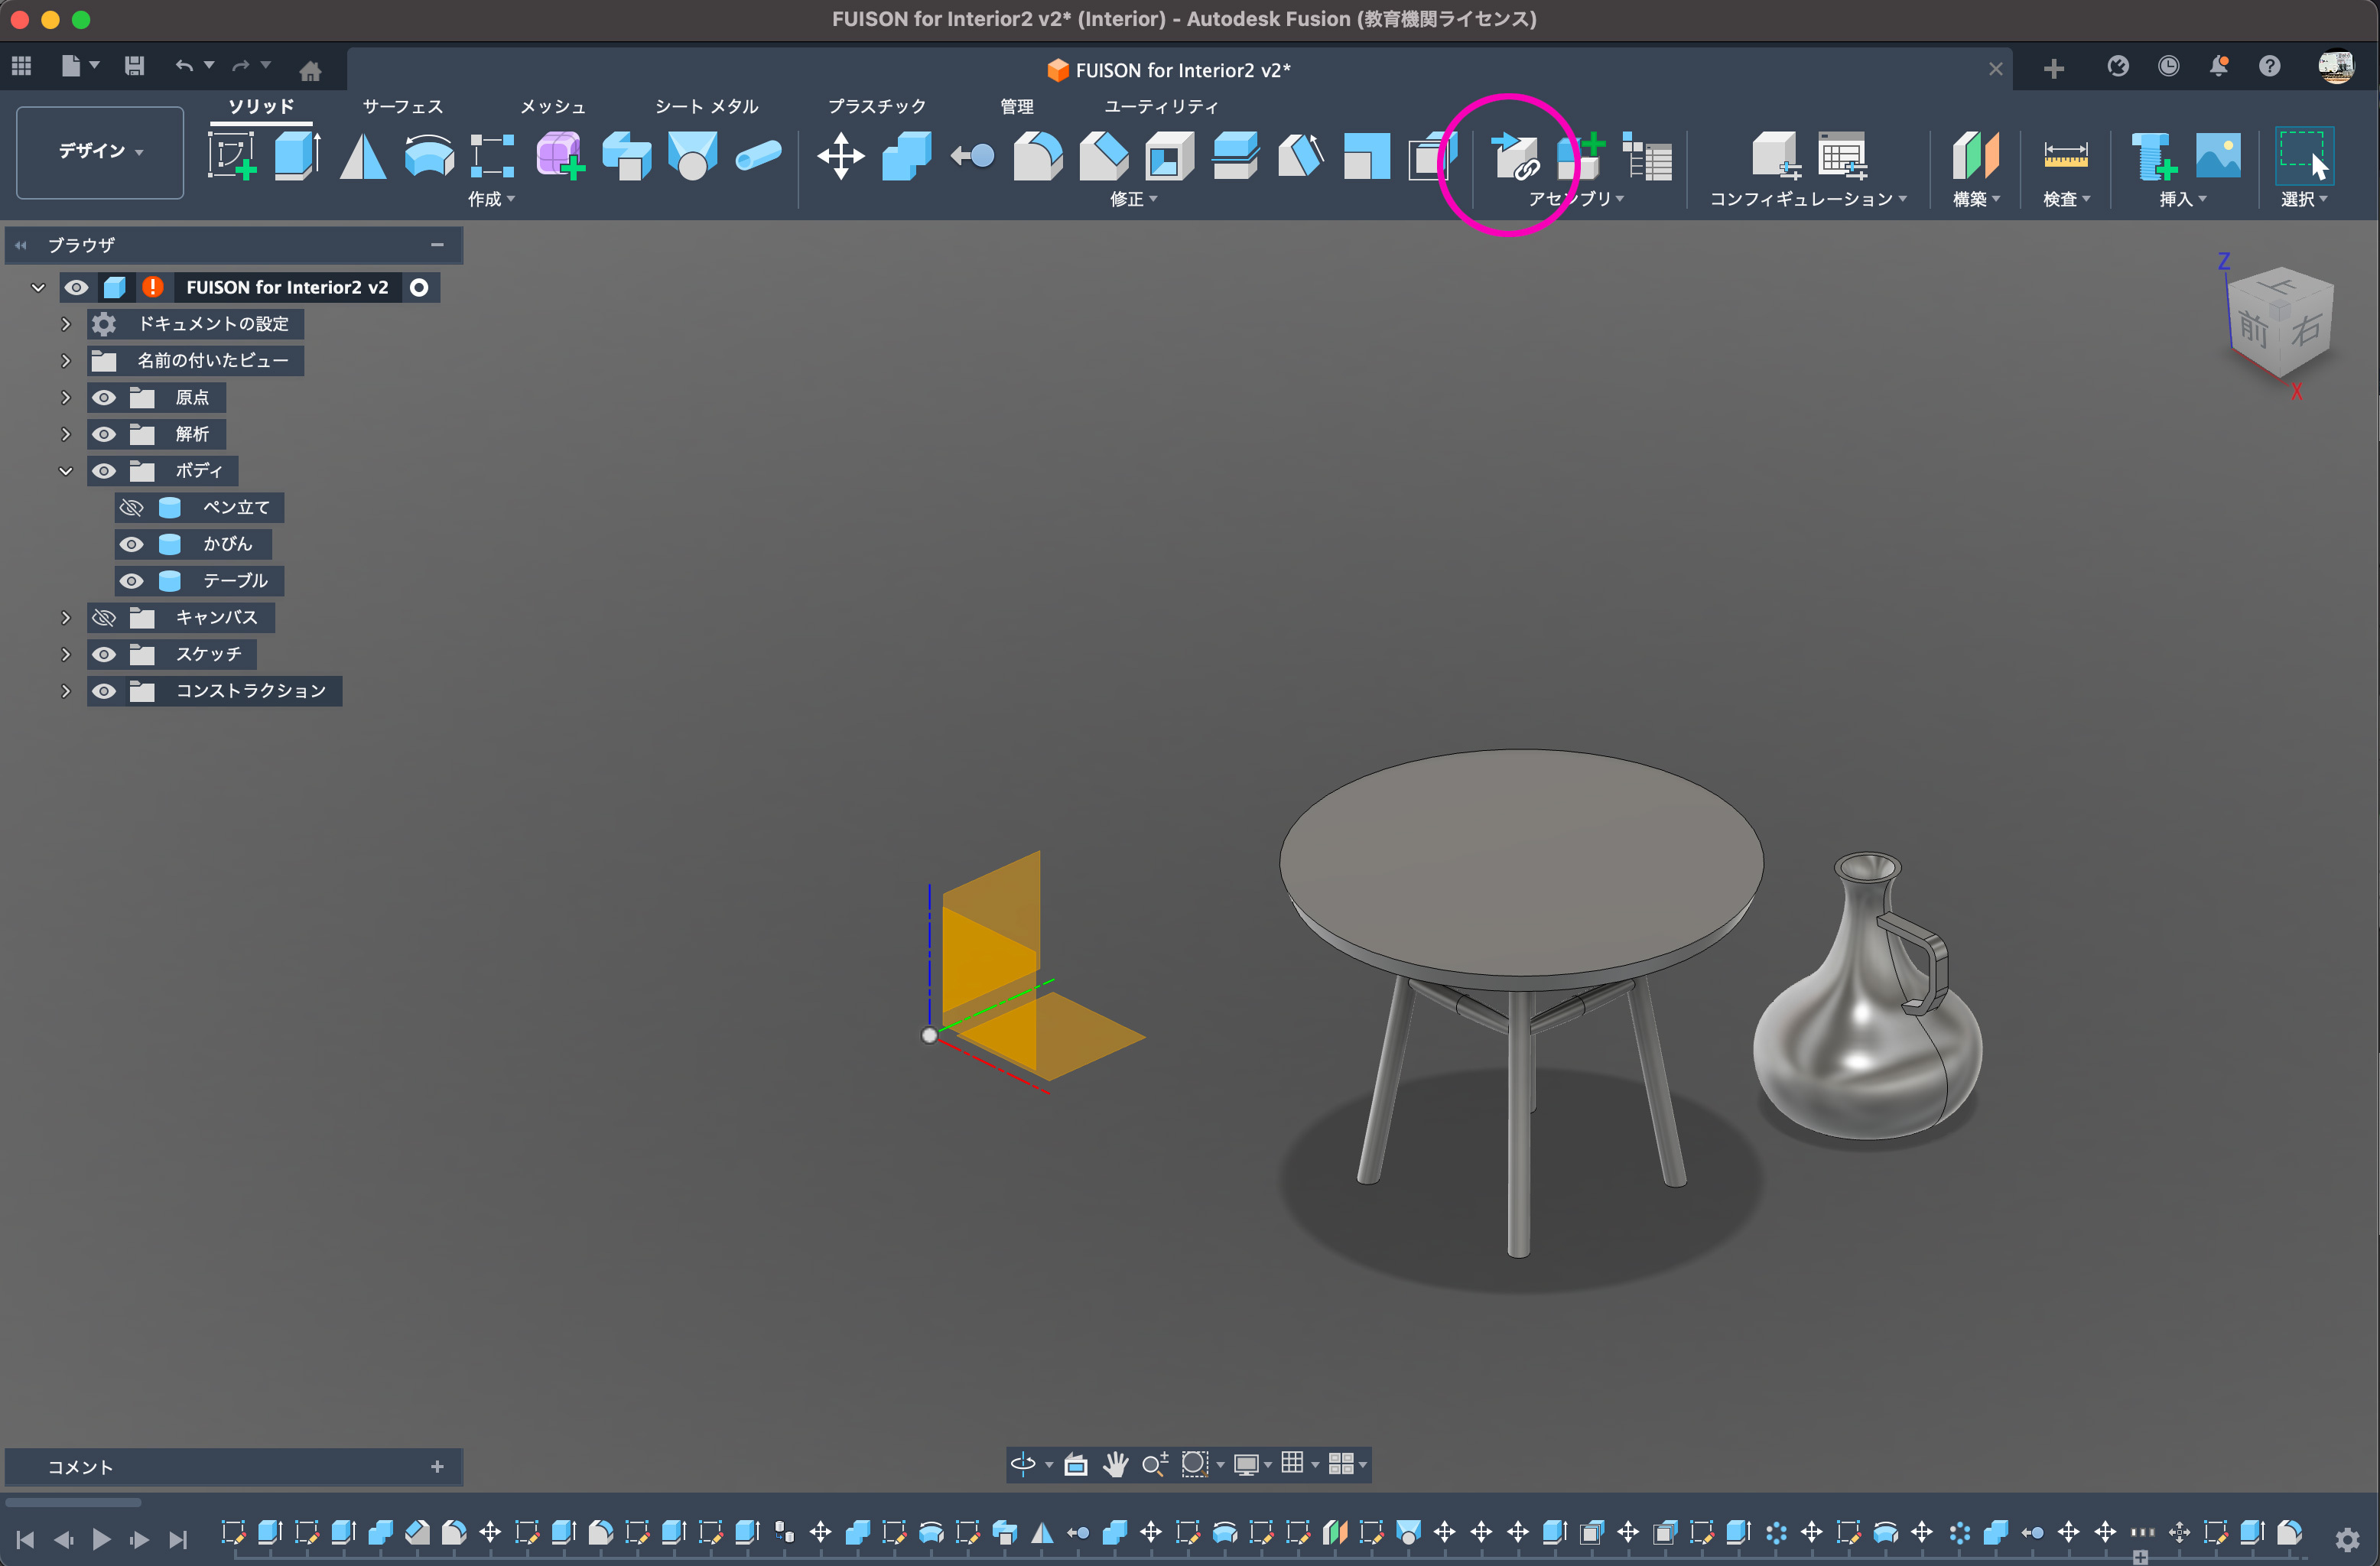The height and width of the screenshot is (1566, 2380).
Task: Click the Extrude tool icon
Action: click(297, 156)
